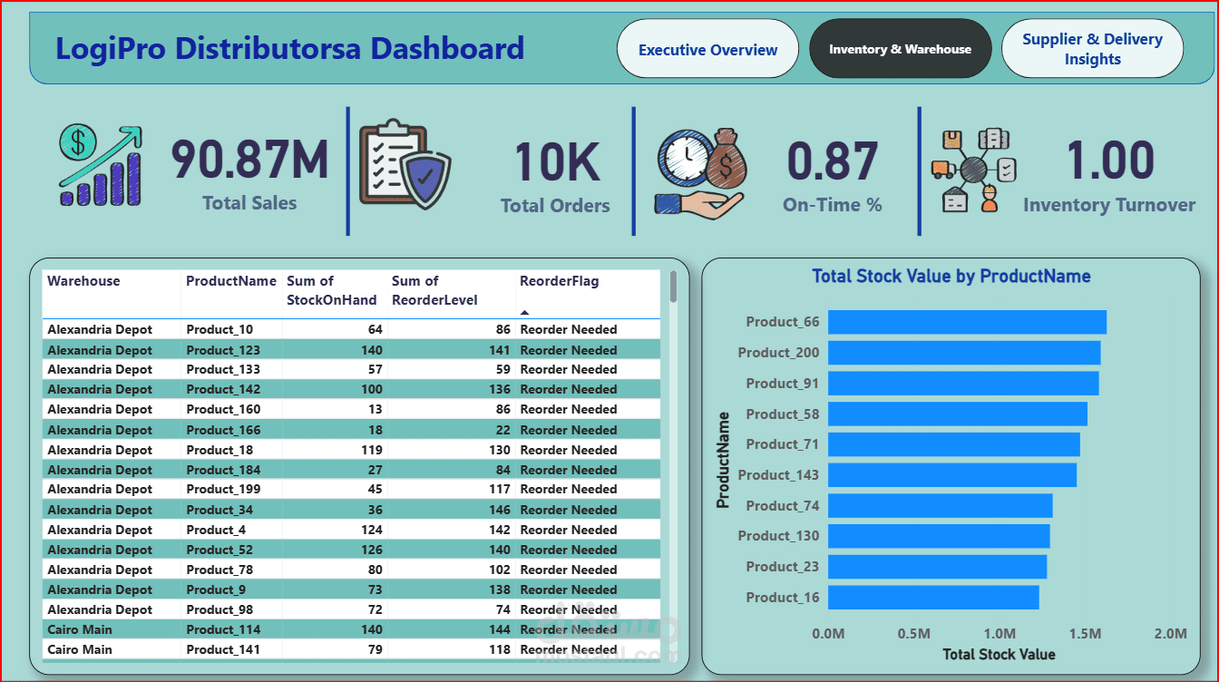
Task: Click the 0.87 On-Time % value
Action: [x=833, y=161]
